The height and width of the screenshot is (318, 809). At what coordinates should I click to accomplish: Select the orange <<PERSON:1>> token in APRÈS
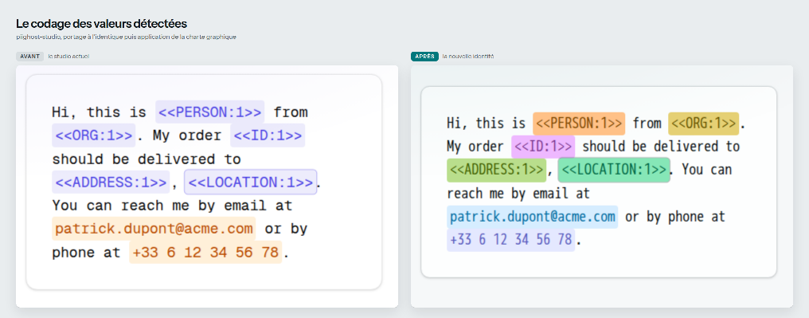tap(579, 124)
